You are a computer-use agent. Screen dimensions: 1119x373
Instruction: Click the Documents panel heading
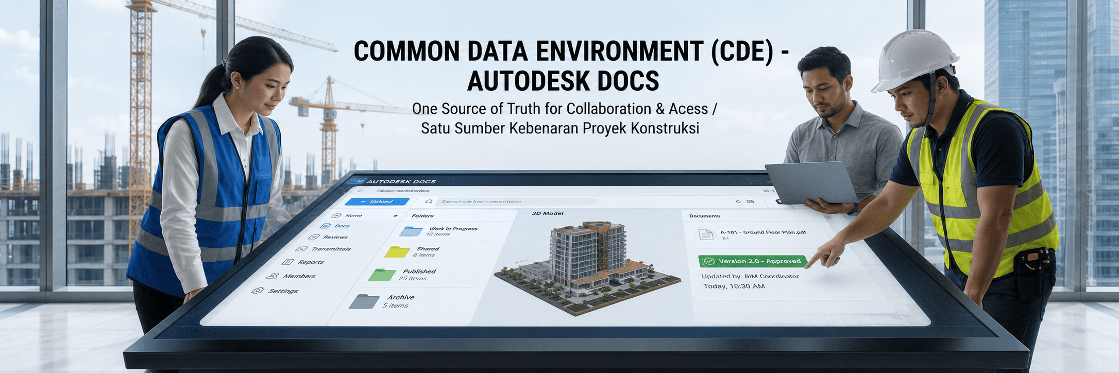pyautogui.click(x=705, y=216)
